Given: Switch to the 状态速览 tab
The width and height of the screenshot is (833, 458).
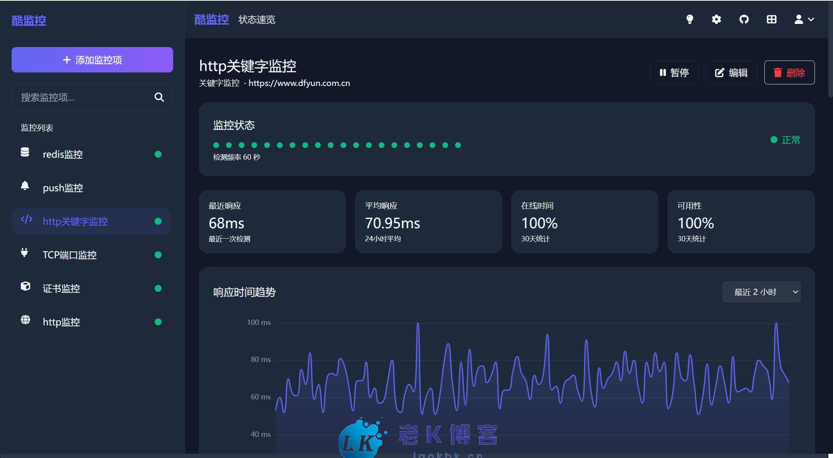Looking at the screenshot, I should click(x=257, y=19).
